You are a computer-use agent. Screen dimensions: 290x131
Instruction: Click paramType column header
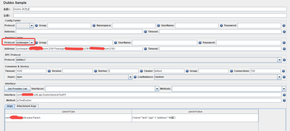point(68,112)
